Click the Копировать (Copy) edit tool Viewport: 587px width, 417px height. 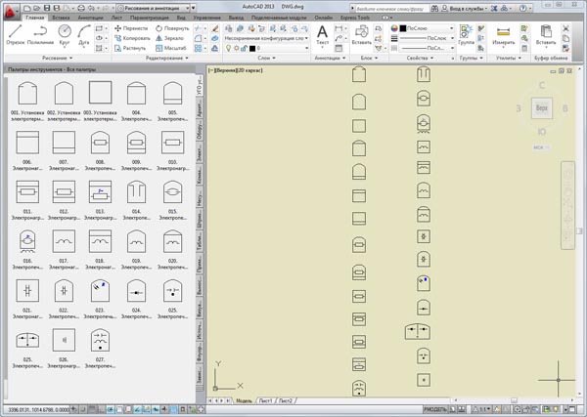tap(134, 37)
